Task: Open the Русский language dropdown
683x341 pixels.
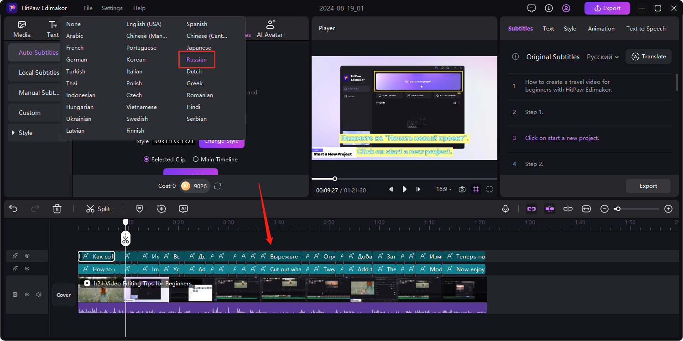Action: [603, 57]
